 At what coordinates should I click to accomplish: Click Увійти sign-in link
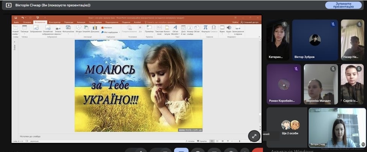[235, 22]
